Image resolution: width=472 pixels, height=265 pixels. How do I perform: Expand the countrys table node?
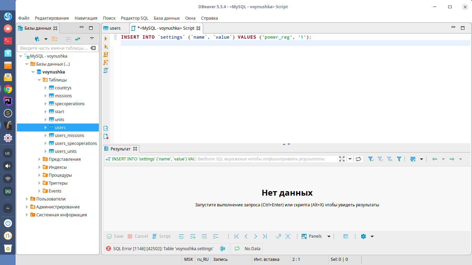click(x=46, y=88)
